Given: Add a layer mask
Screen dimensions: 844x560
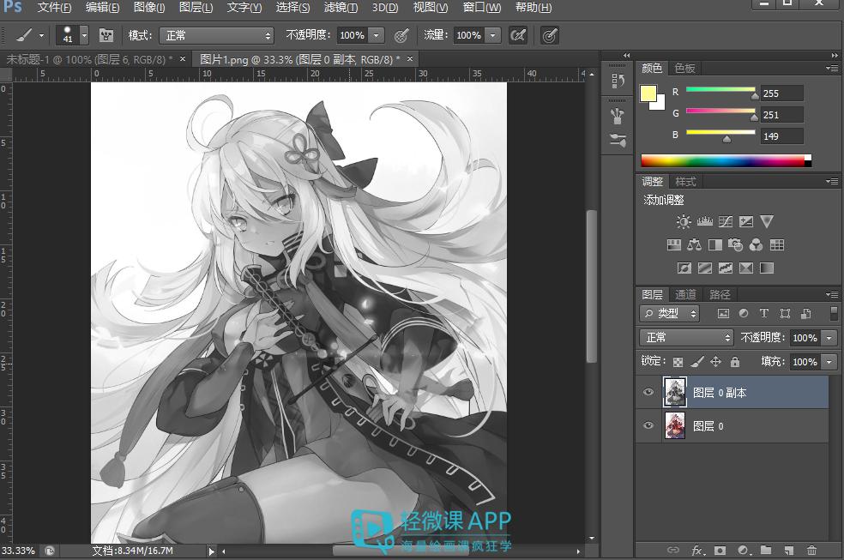Looking at the screenshot, I should tap(720, 550).
